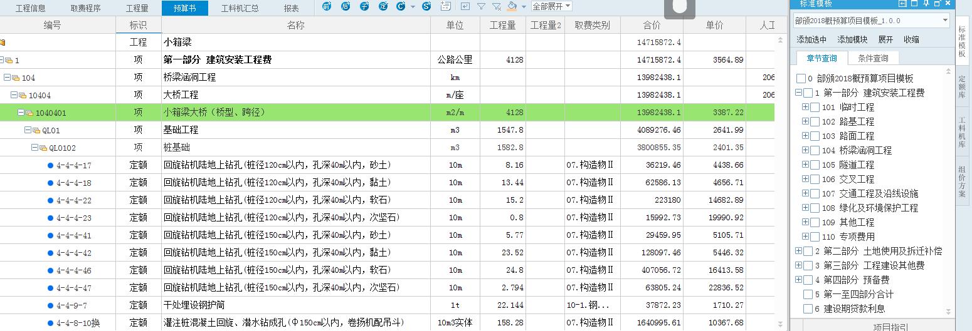The image size is (972, 331).
Task: Open the 工料机库 side tab
Action: 963,132
